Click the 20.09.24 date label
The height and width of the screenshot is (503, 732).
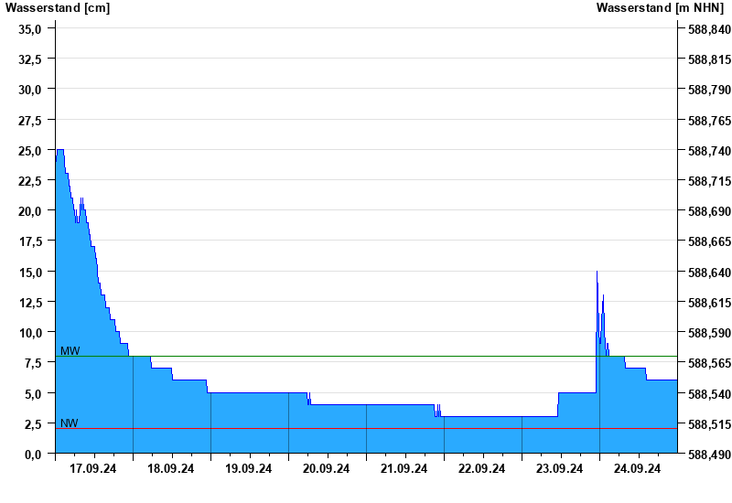point(326,468)
